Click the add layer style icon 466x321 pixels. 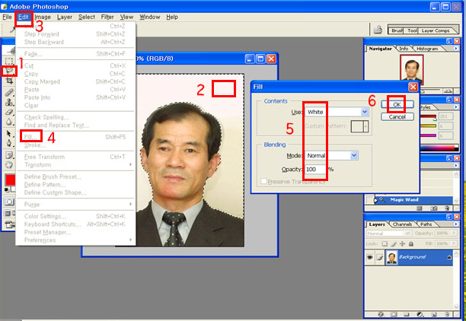pos(381,314)
